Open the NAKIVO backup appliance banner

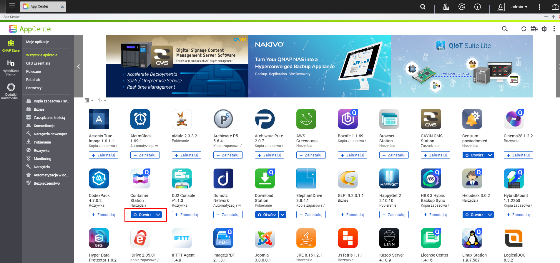(x=320, y=66)
